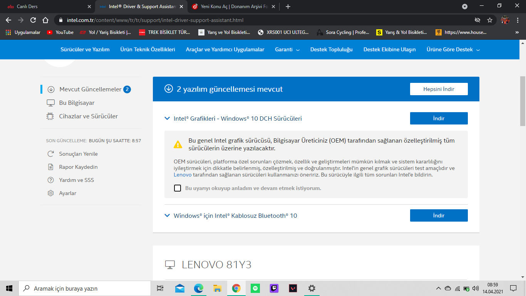Viewport: 526px width, 296px height.
Task: Bookmark this page with the star icon
Action: [490, 20]
